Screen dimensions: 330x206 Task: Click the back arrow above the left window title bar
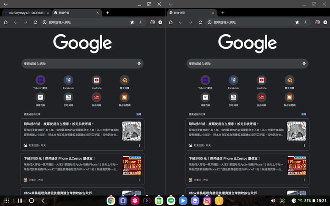click(5, 4)
